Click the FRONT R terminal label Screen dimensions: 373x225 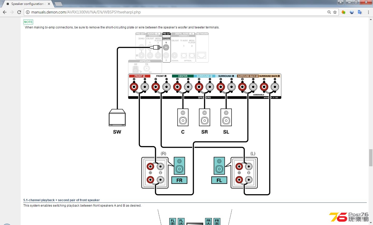[x=140, y=76]
